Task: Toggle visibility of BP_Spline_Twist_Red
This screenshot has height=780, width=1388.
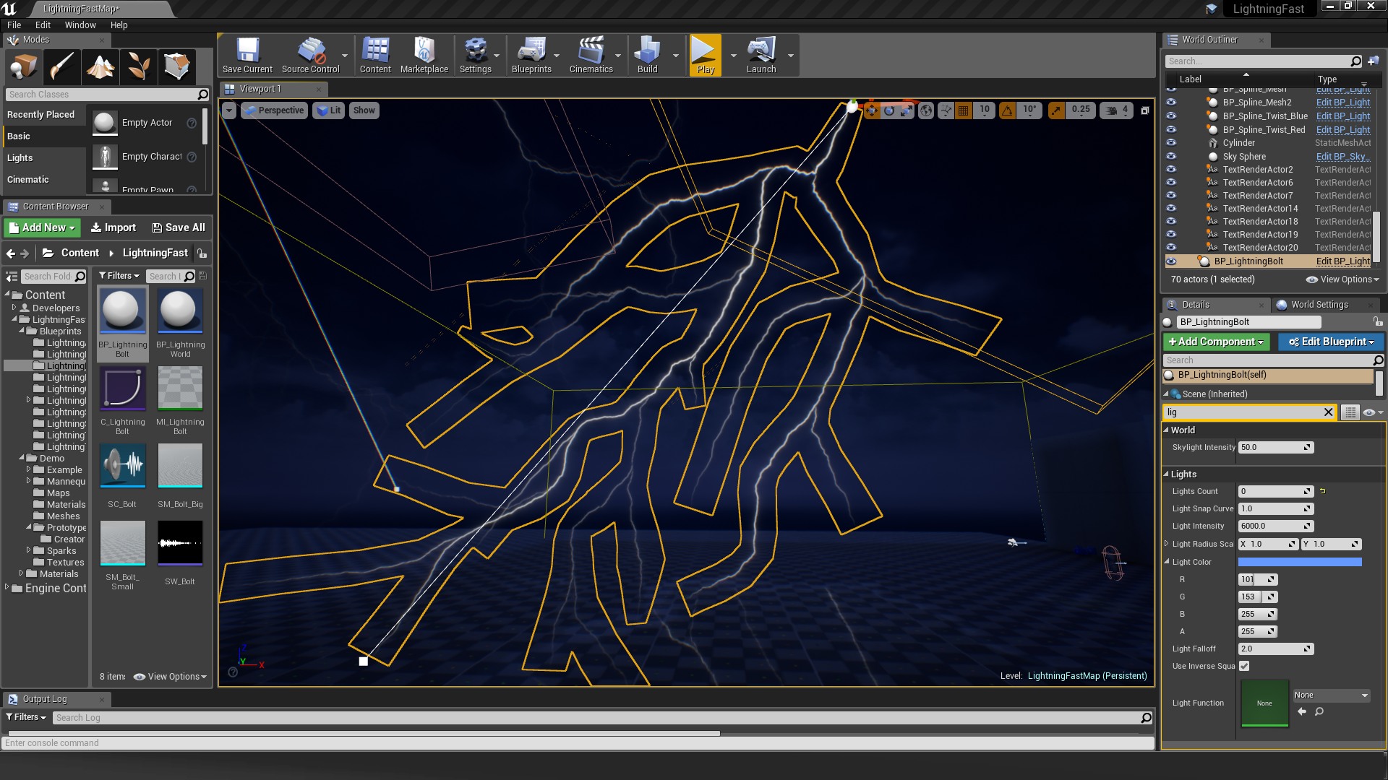Action: point(1171,130)
